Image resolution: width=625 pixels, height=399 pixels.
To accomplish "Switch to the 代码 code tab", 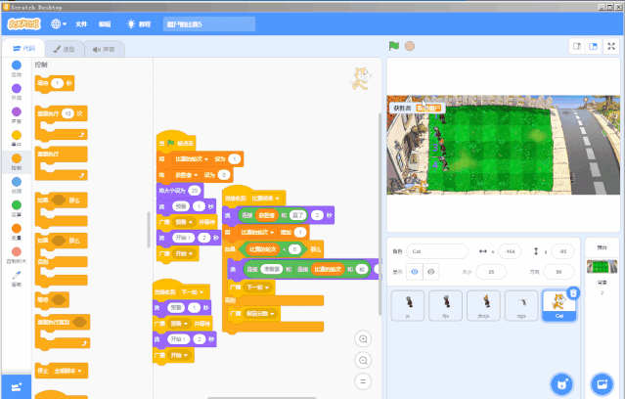I will coord(23,49).
